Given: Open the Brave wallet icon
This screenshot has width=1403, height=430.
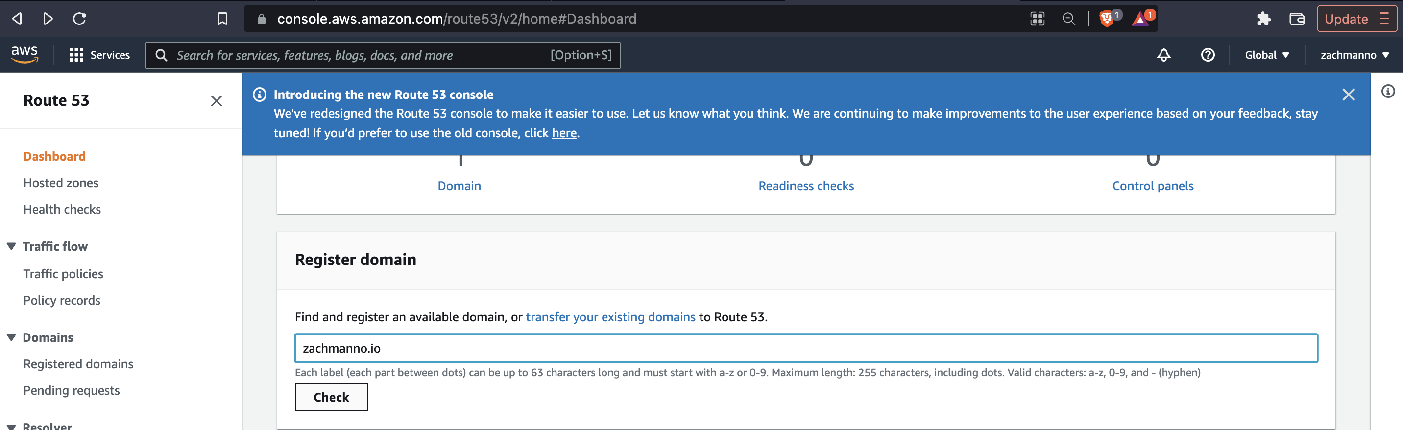Looking at the screenshot, I should pyautogui.click(x=1297, y=19).
